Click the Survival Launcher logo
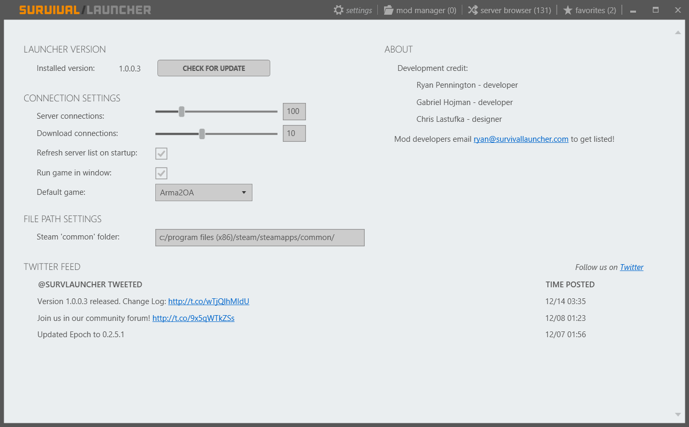The width and height of the screenshot is (689, 427). coord(85,10)
